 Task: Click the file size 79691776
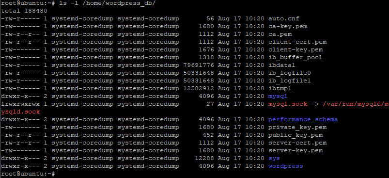(199, 65)
